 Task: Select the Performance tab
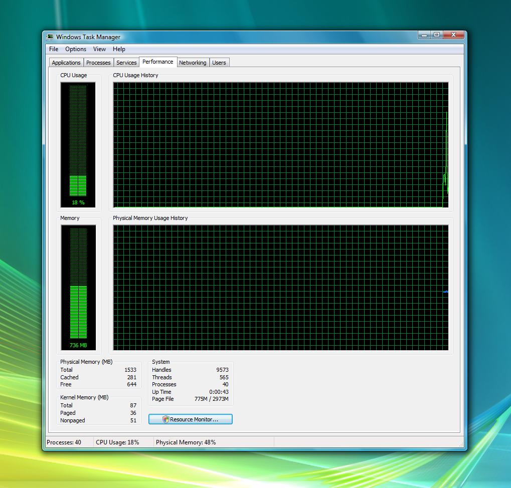tap(157, 62)
